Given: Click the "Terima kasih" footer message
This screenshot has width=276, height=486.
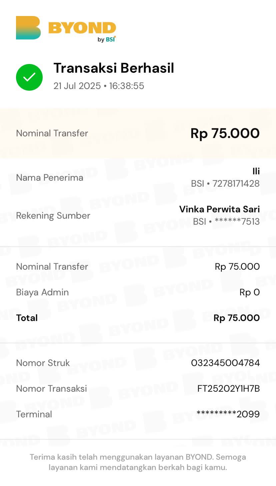Looking at the screenshot, I should click(138, 462).
